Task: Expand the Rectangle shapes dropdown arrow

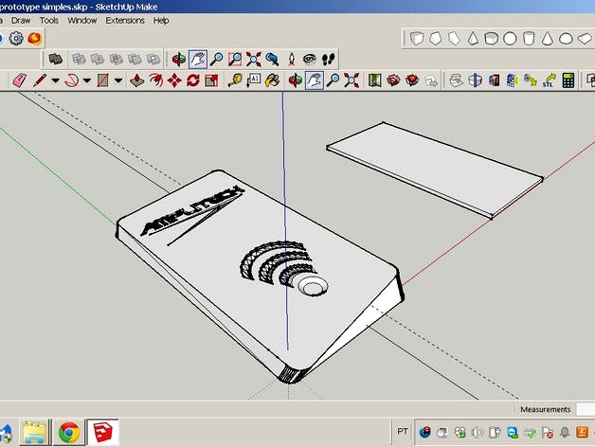Action: tap(118, 80)
